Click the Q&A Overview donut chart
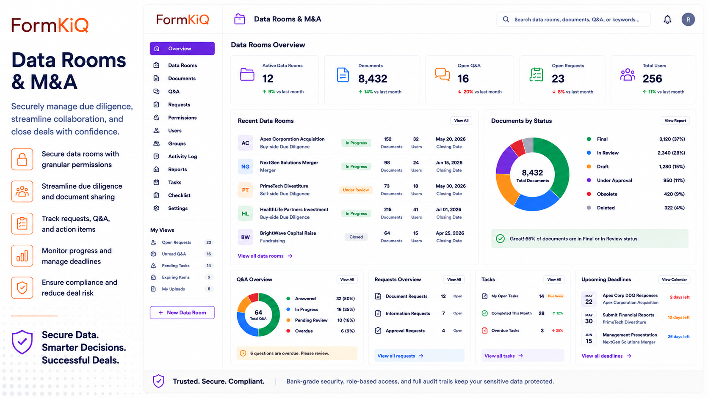The height and width of the screenshot is (398, 708). [258, 315]
